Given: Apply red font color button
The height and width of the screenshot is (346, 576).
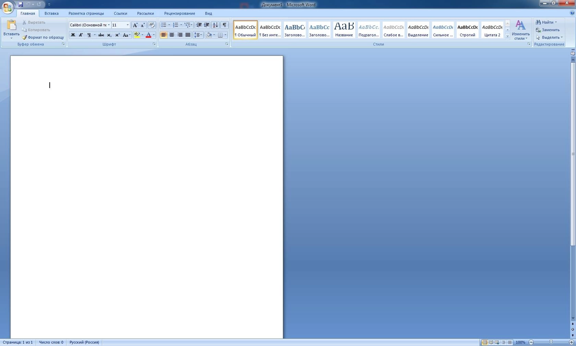Looking at the screenshot, I should (x=148, y=35).
